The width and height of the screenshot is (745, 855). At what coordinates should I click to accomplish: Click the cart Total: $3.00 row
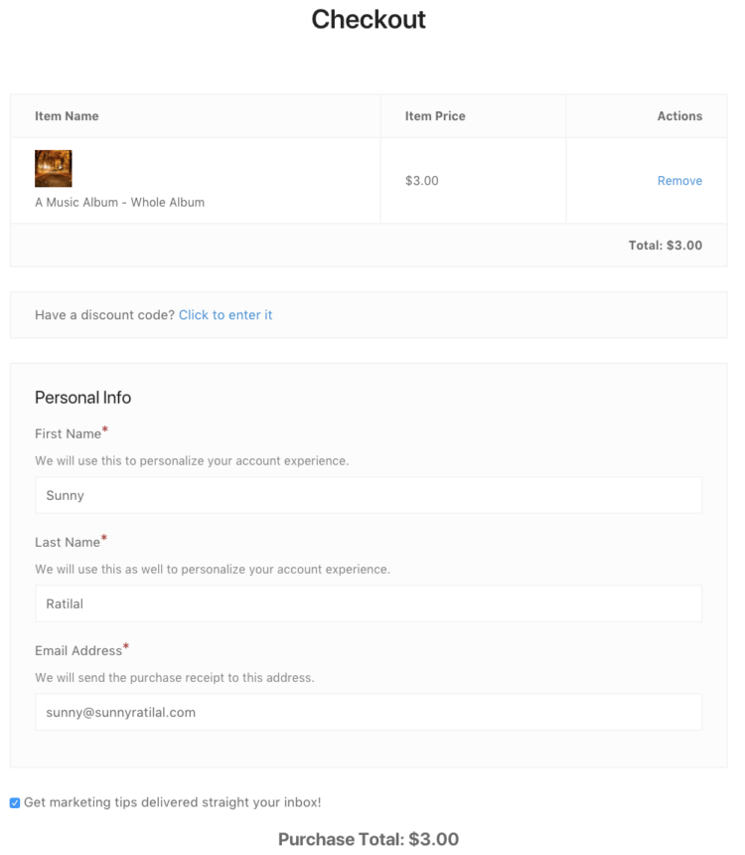click(x=665, y=246)
